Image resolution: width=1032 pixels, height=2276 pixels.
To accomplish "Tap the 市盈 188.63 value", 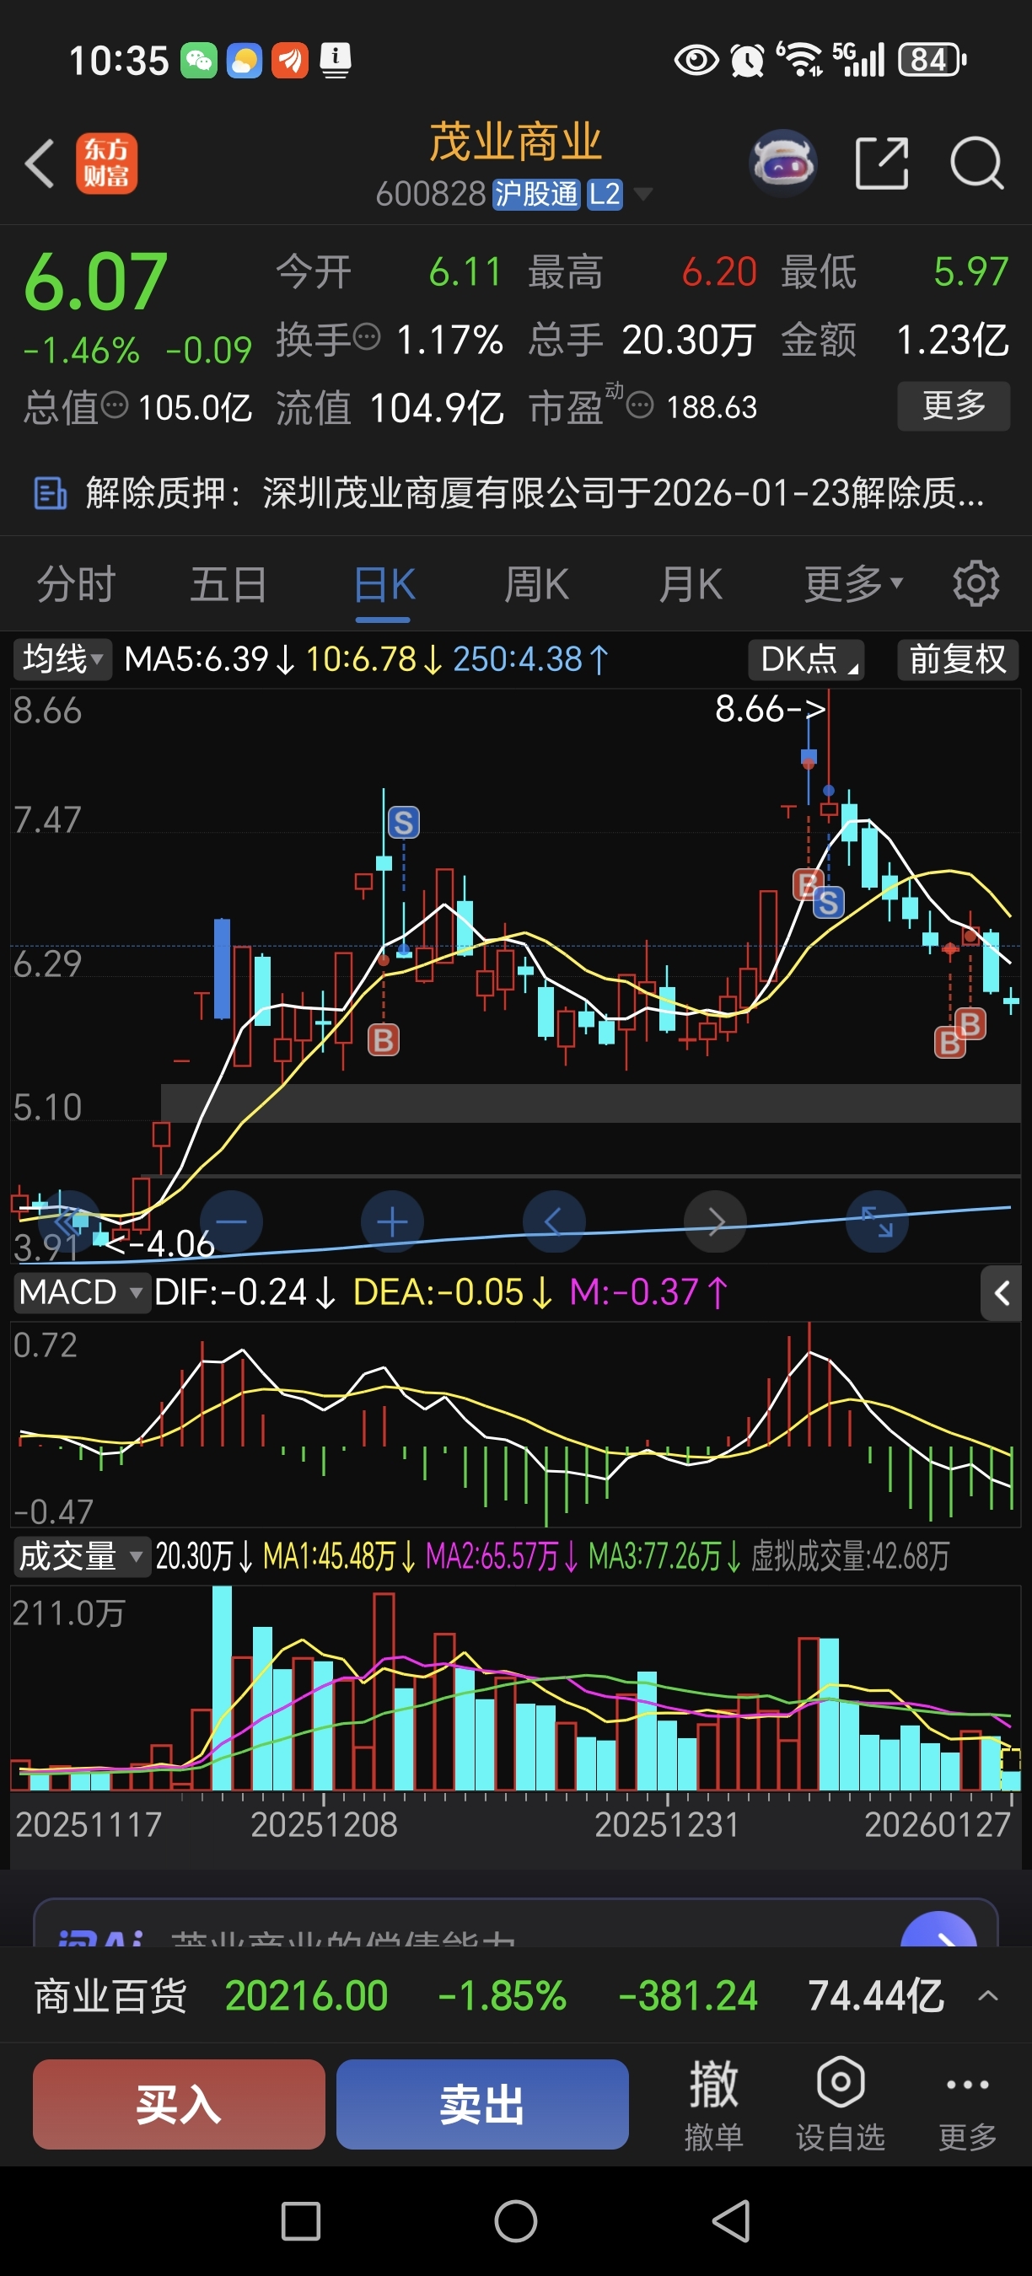I will click(x=712, y=407).
